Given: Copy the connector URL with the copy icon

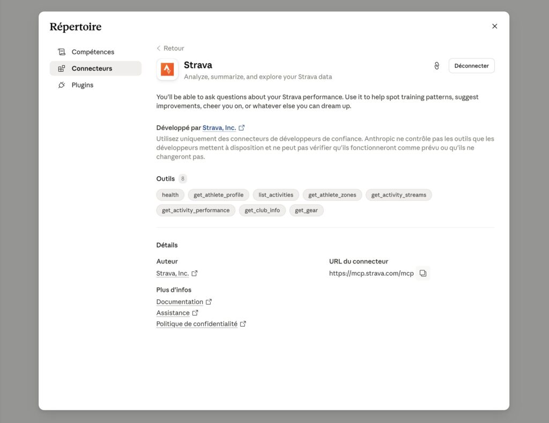Looking at the screenshot, I should pyautogui.click(x=423, y=273).
